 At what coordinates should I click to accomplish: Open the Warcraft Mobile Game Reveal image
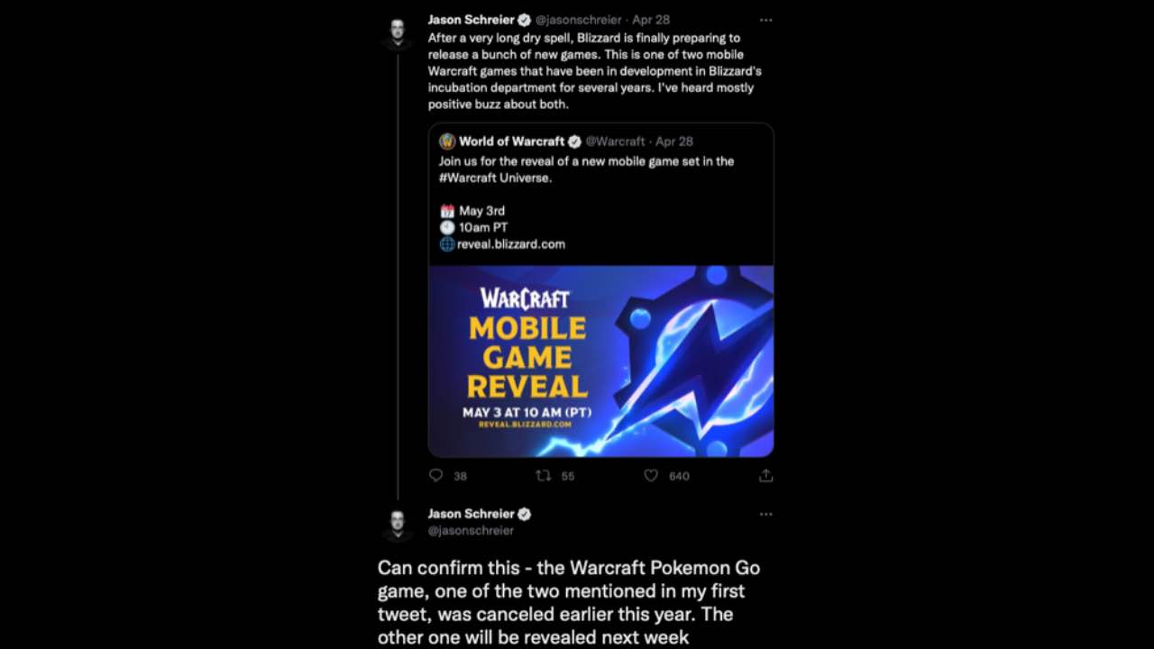(600, 361)
